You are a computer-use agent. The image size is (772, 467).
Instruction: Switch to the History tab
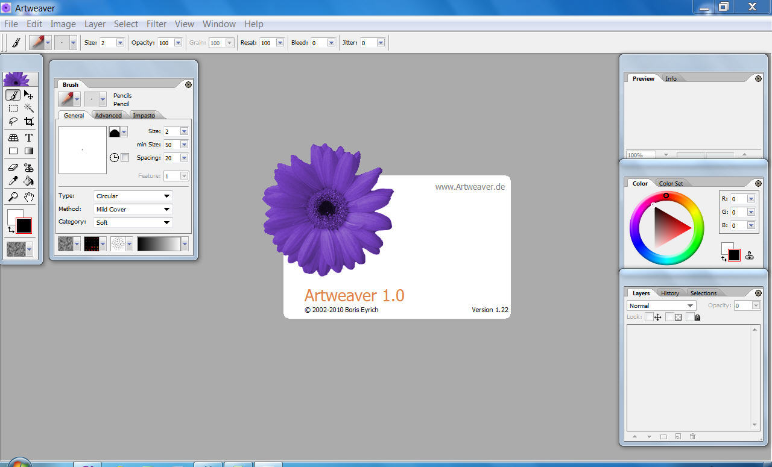pyautogui.click(x=669, y=293)
